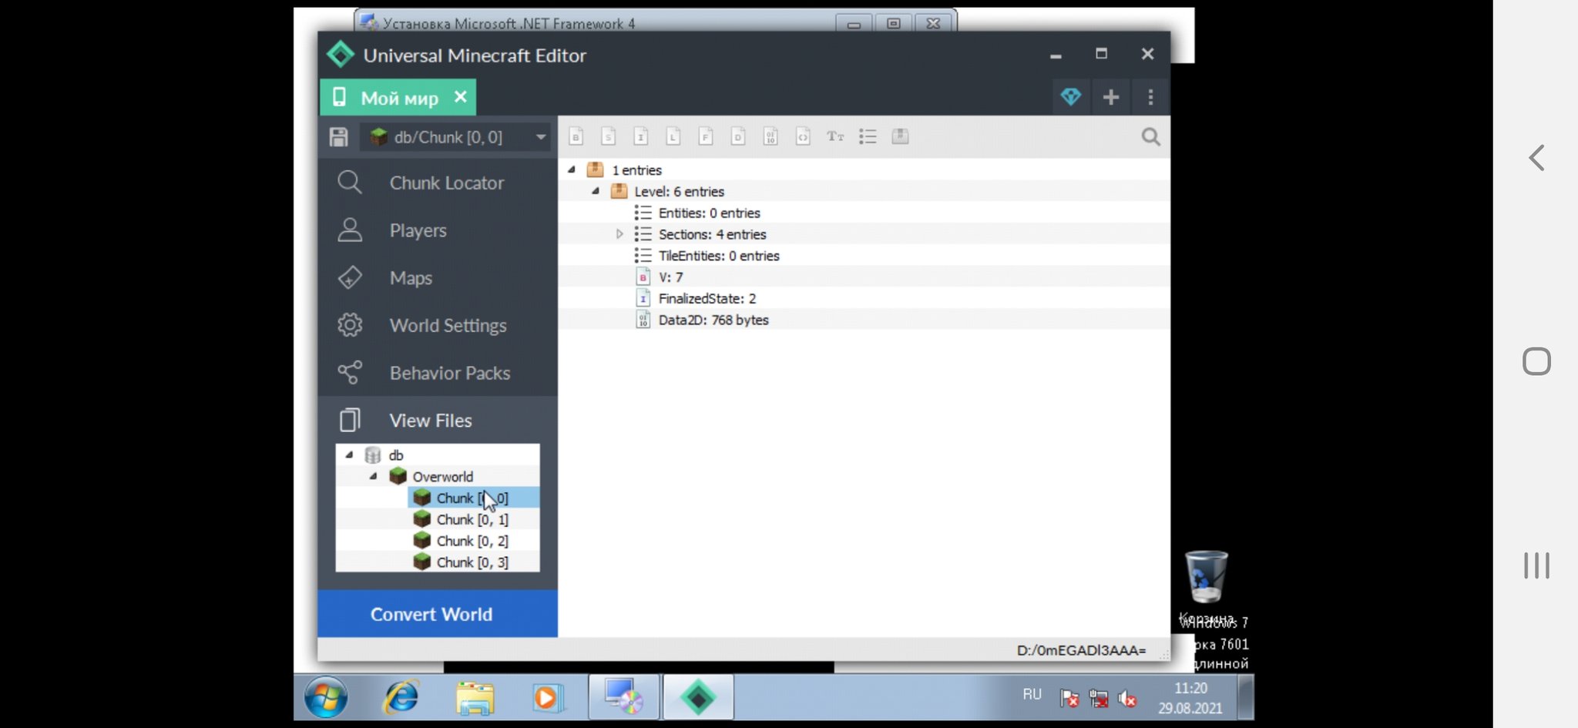Viewport: 1578px width, 728px height.
Task: Add an Int tag from the toolbar
Action: (640, 136)
